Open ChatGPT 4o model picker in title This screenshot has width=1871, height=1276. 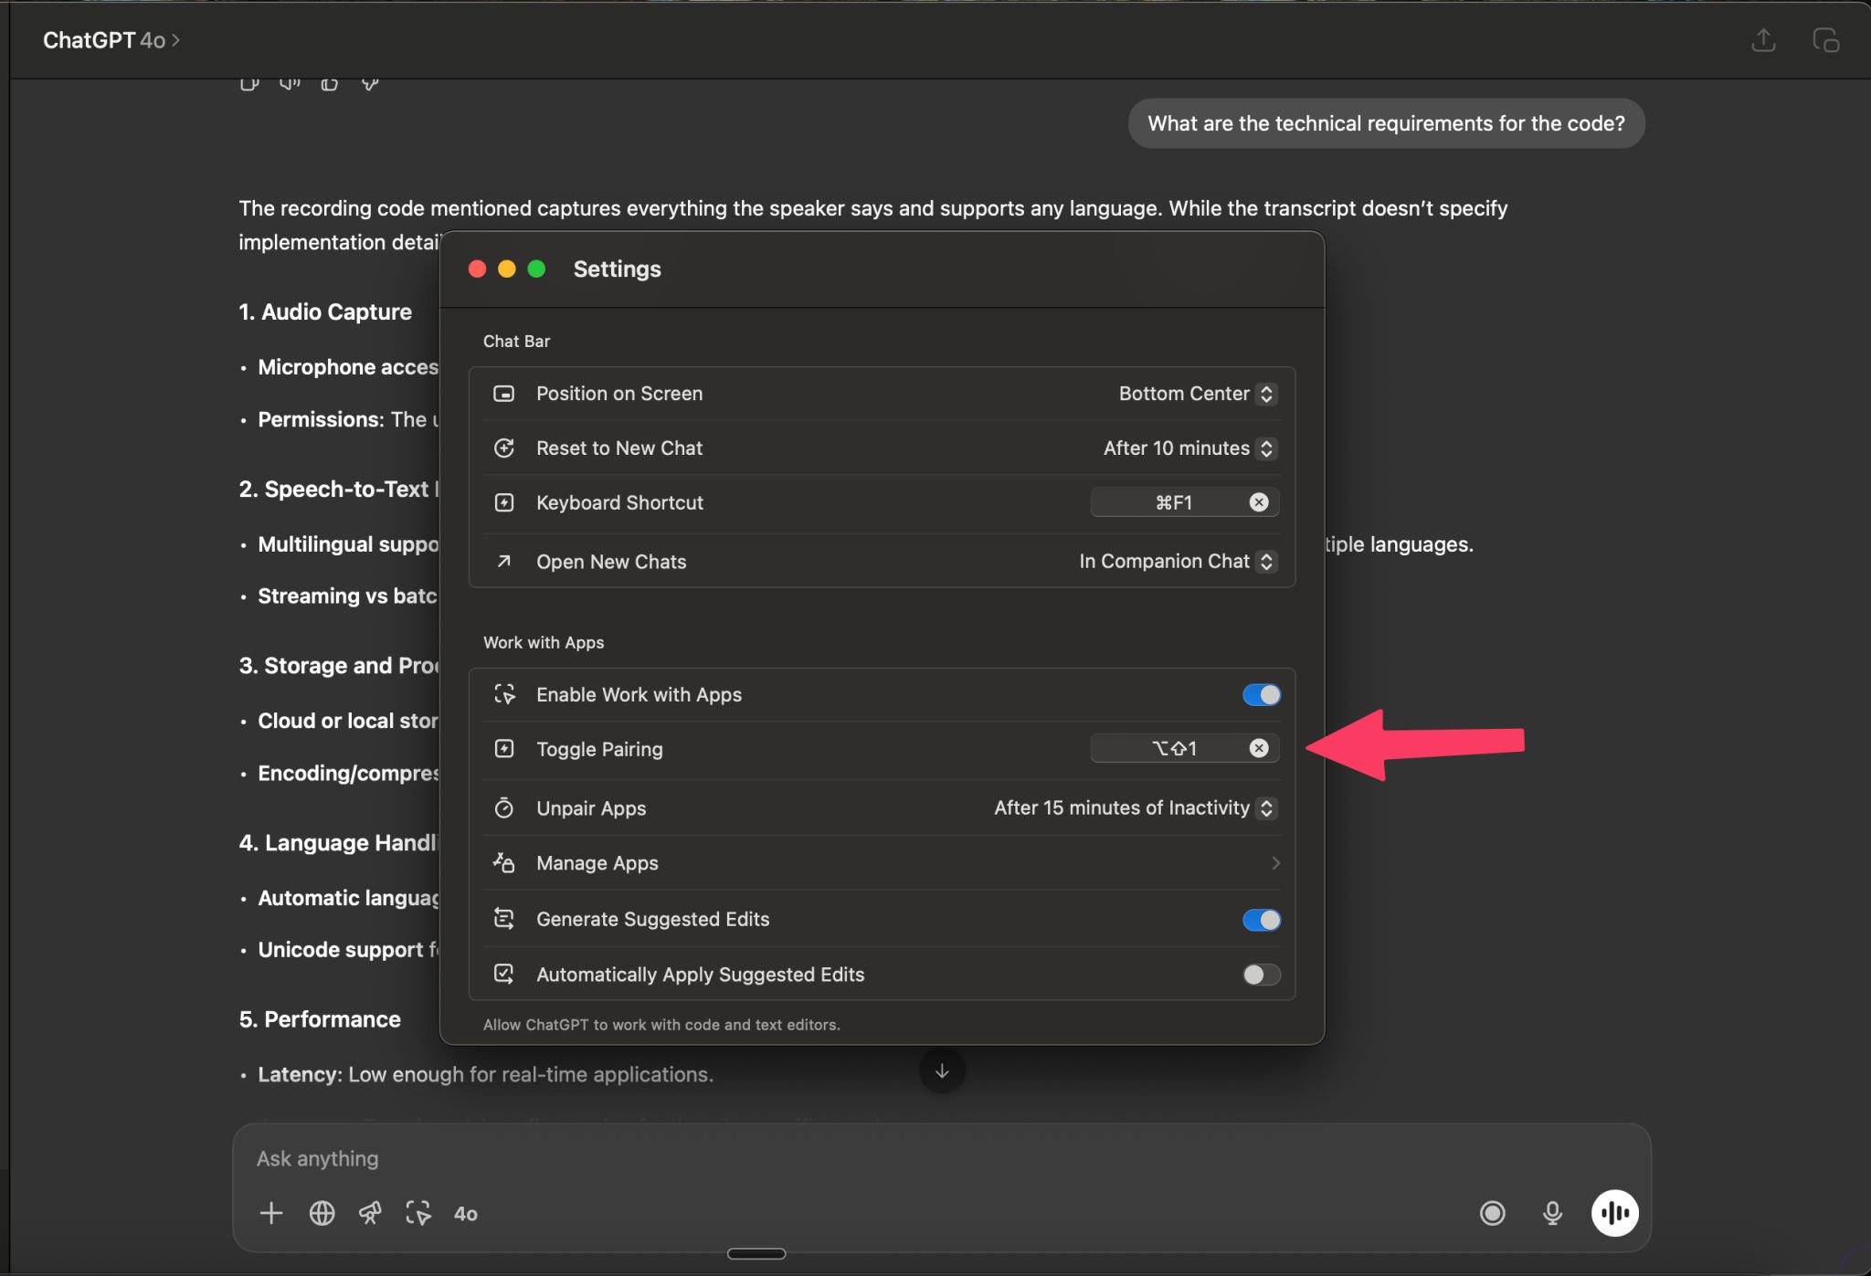point(111,40)
